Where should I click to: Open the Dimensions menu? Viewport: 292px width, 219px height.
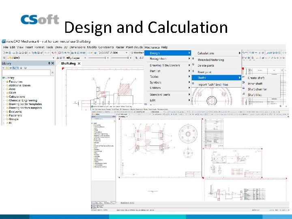(77, 47)
